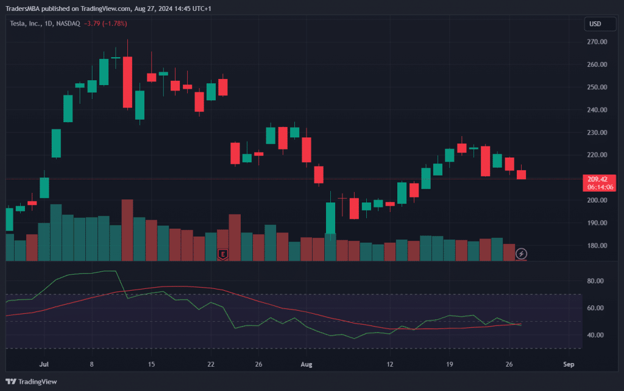The height and width of the screenshot is (391, 624).
Task: Click the red current price label 209.42
Action: pos(600,179)
